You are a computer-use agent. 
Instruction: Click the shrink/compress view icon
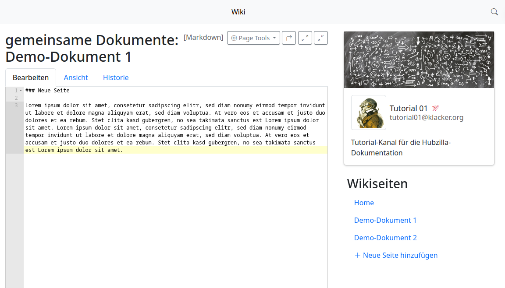[321, 38]
